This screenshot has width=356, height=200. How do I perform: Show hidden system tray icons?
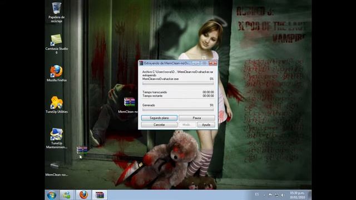264,195
